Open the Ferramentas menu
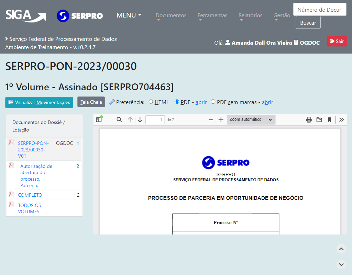 [x=212, y=16]
